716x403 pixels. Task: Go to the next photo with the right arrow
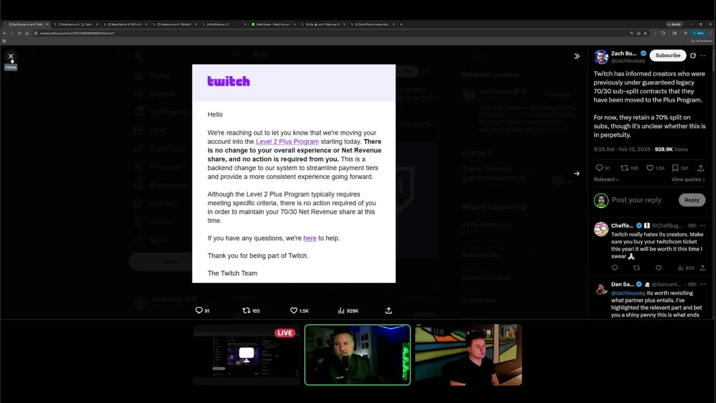coord(577,174)
